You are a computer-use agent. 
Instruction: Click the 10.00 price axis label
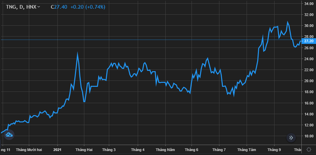(309, 136)
